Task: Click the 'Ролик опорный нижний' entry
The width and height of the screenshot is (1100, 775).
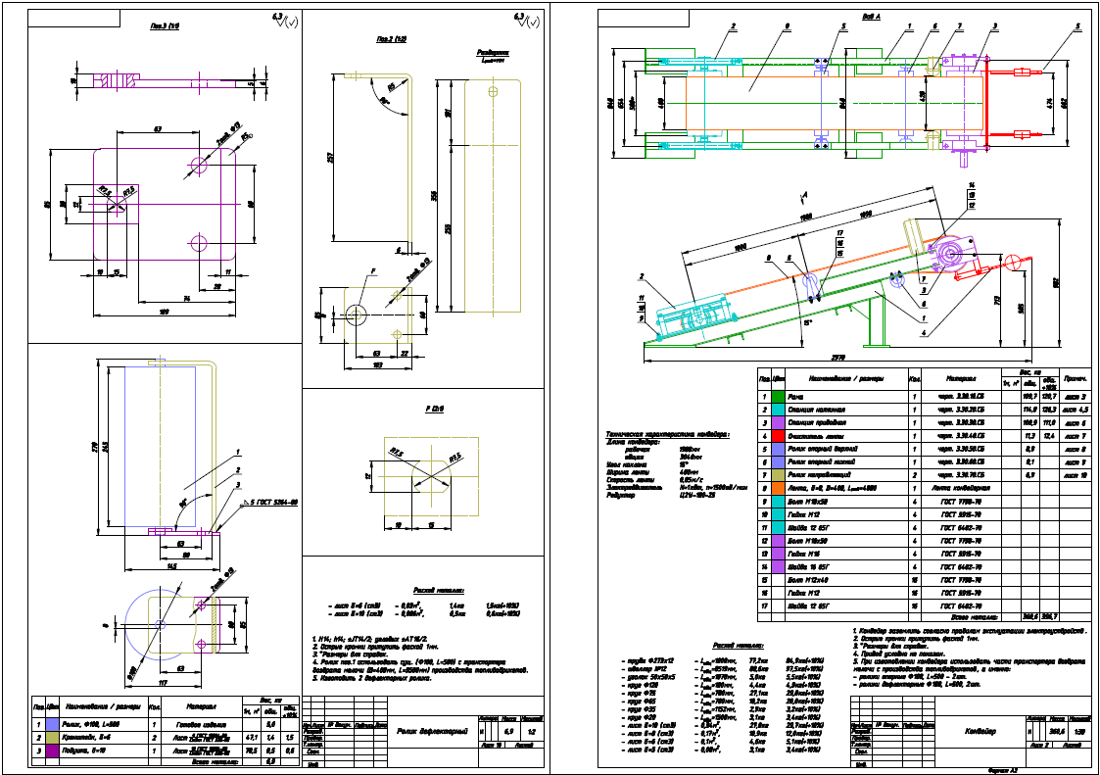Action: point(822,461)
